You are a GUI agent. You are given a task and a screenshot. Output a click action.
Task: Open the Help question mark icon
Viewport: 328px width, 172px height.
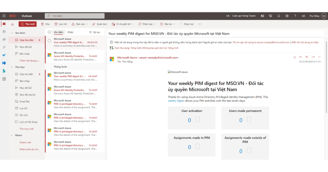pos(295,16)
